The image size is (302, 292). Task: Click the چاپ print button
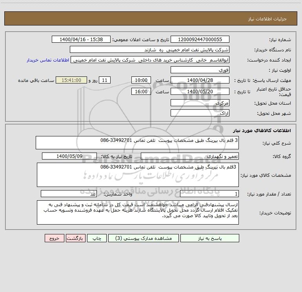pos(97,238)
